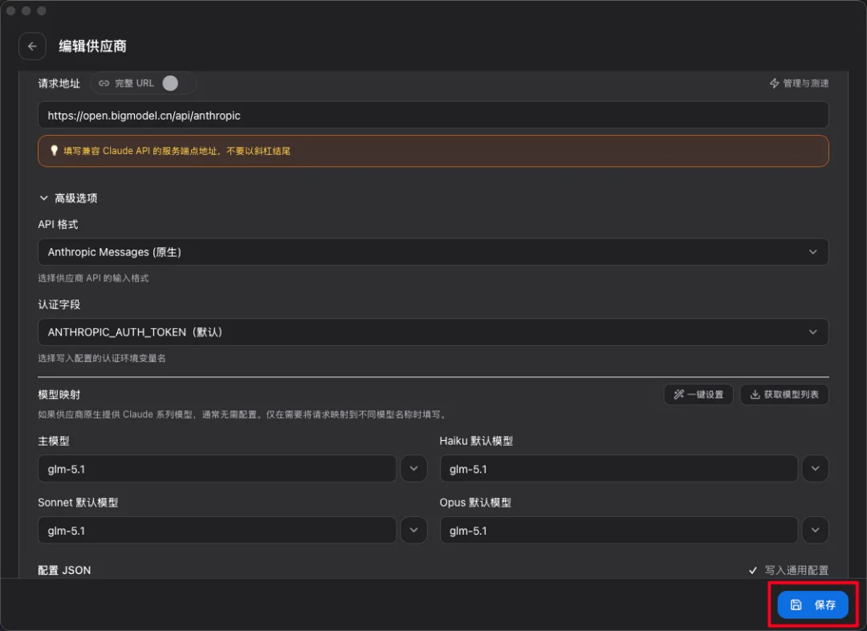Open the Haiku 默认模型 dropdown
Image resolution: width=867 pixels, height=631 pixels.
pos(815,468)
